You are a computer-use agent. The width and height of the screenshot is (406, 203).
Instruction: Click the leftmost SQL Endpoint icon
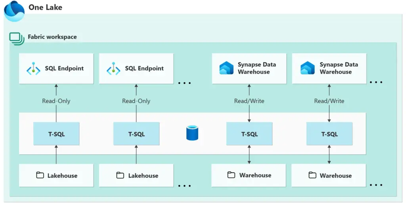tap(33, 68)
